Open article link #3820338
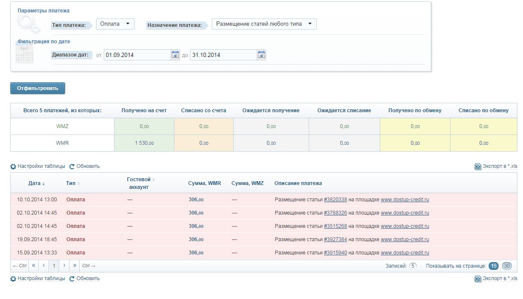The height and width of the screenshot is (299, 523). click(335, 200)
